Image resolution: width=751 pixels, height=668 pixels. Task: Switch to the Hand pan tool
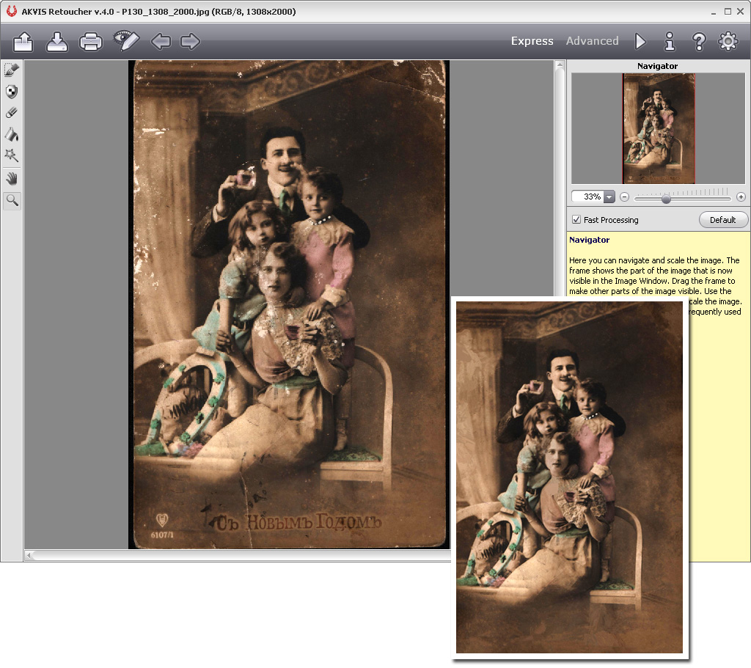(12, 178)
